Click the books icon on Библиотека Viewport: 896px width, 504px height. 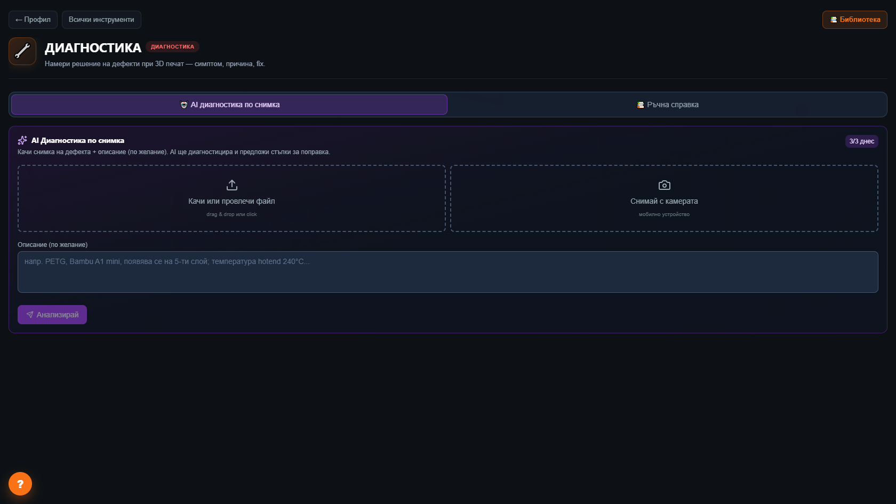tap(834, 20)
